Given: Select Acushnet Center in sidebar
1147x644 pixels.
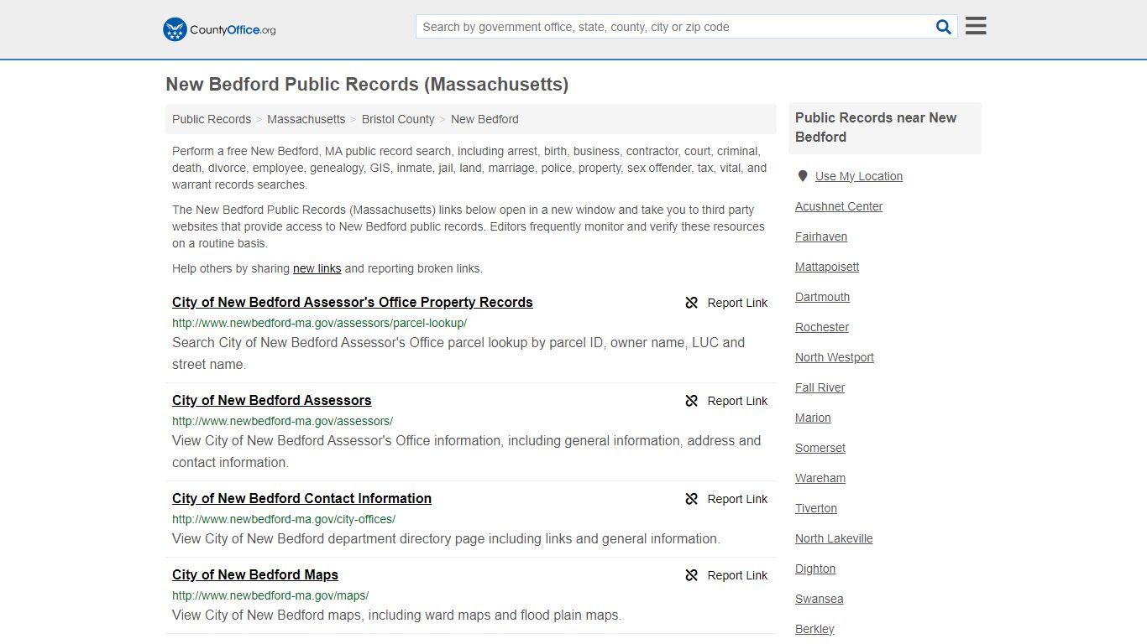Looking at the screenshot, I should click(839, 206).
